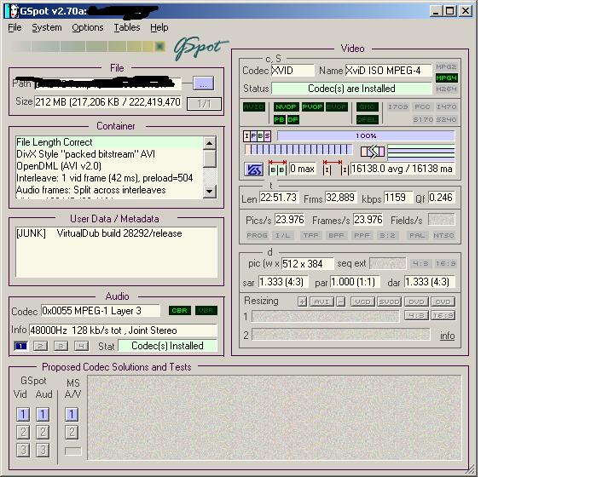Image resolution: width=614 pixels, height=477 pixels.
Task: Click MS A/V test button 1
Action: coord(72,414)
